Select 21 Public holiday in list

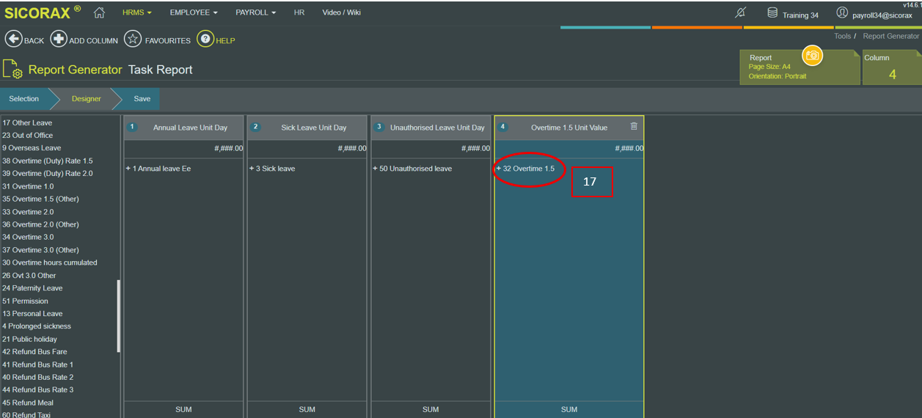29,339
